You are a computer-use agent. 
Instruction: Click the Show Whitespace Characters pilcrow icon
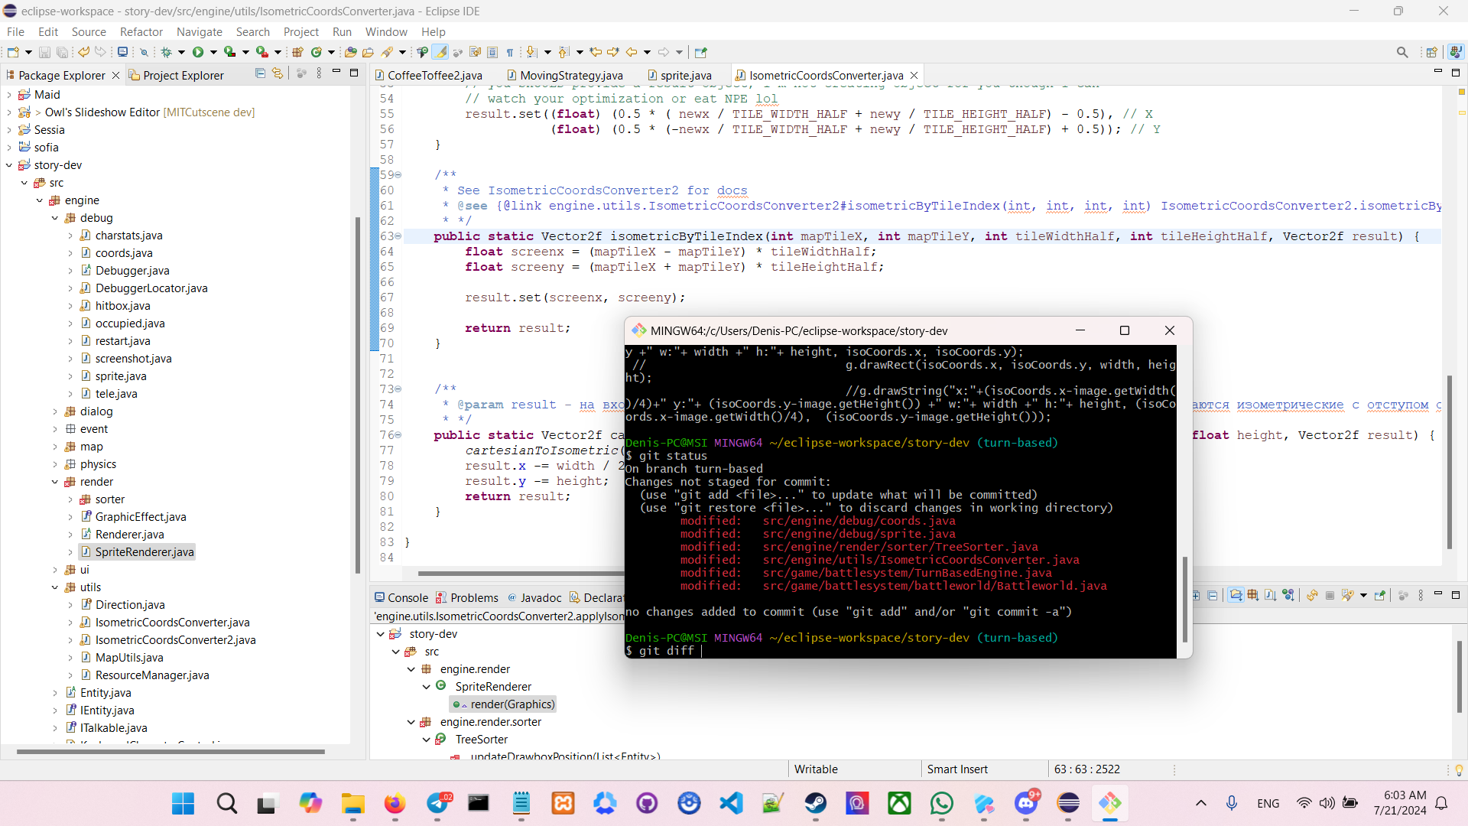pyautogui.click(x=510, y=52)
